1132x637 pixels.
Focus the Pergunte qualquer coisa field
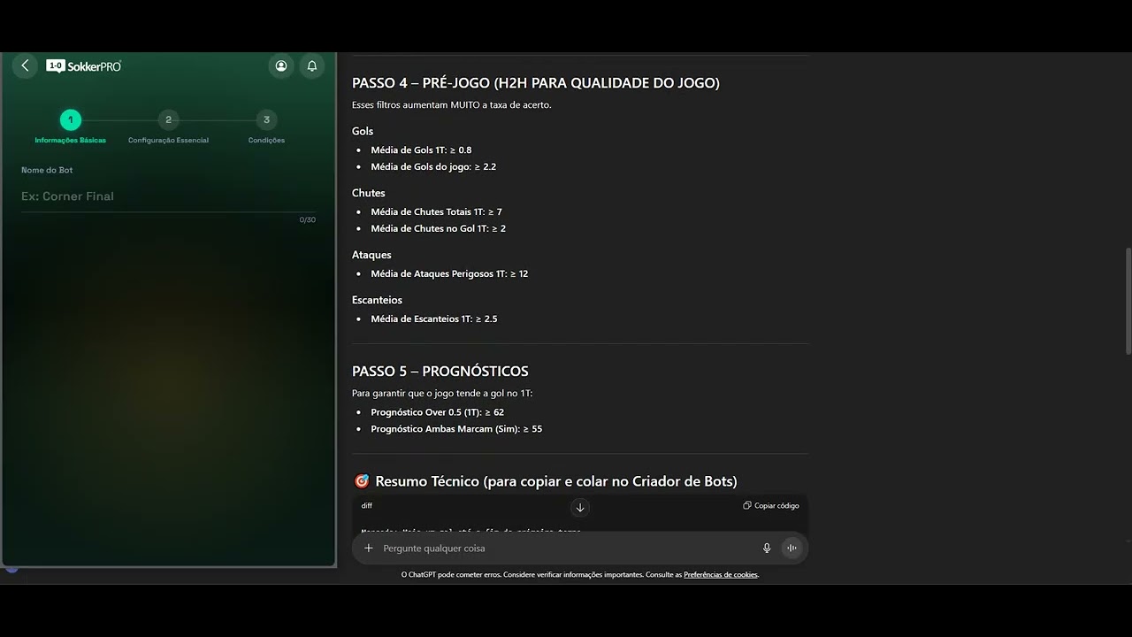tap(566, 549)
